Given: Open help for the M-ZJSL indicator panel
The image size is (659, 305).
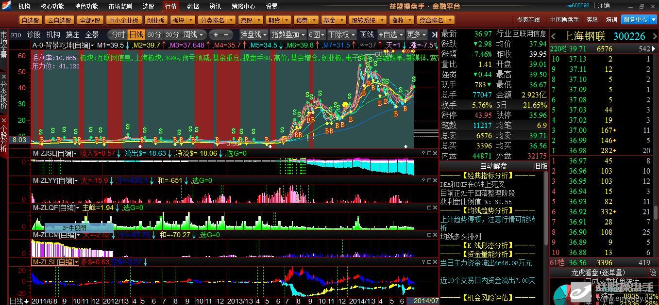Looking at the screenshot, I should pos(423,153).
